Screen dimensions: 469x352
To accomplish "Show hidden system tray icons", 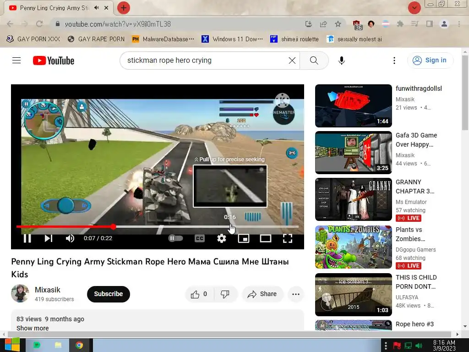I will pos(386,346).
